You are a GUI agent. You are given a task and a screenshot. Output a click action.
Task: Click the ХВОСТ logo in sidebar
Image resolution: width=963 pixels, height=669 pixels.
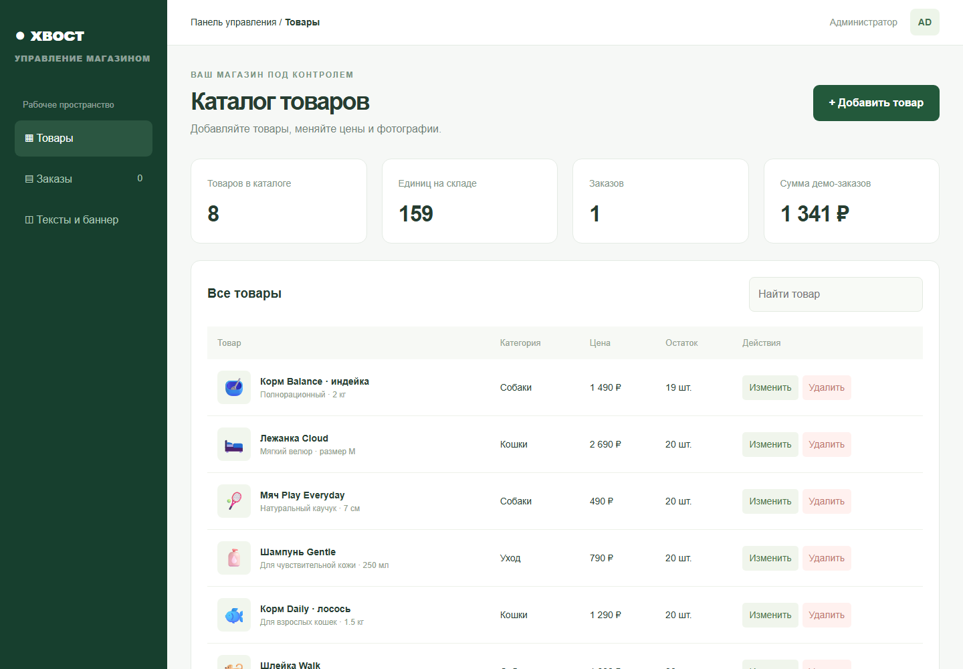tap(50, 36)
